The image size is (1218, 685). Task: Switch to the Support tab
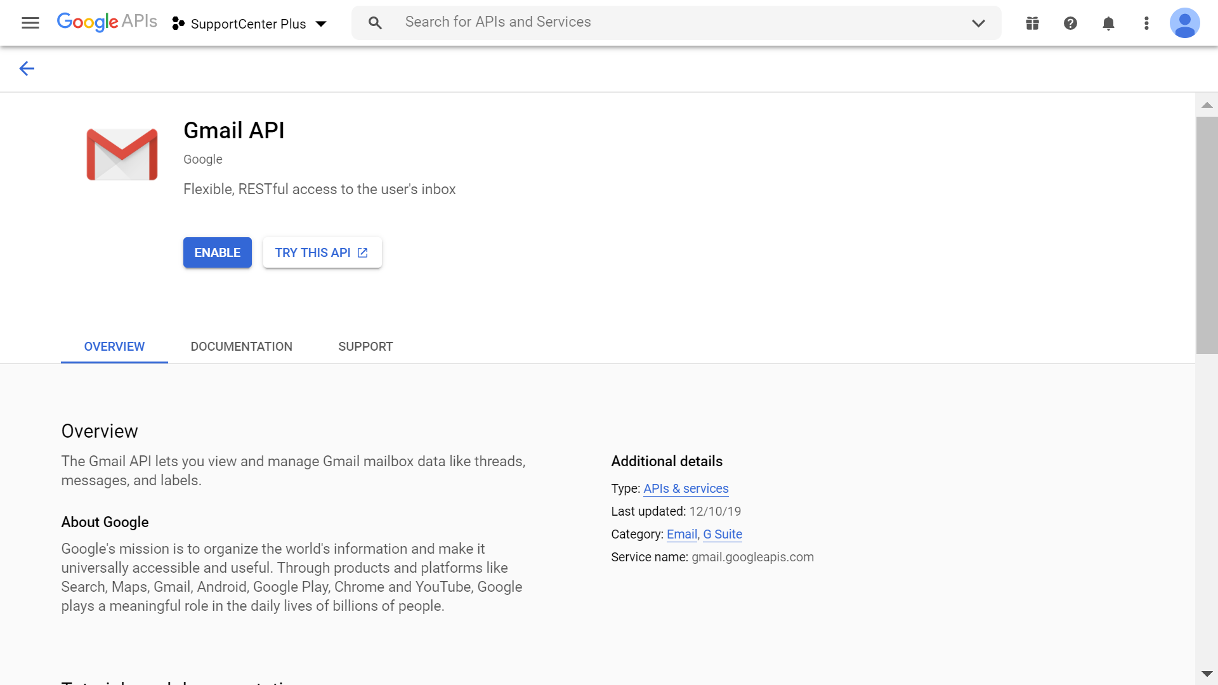click(365, 346)
